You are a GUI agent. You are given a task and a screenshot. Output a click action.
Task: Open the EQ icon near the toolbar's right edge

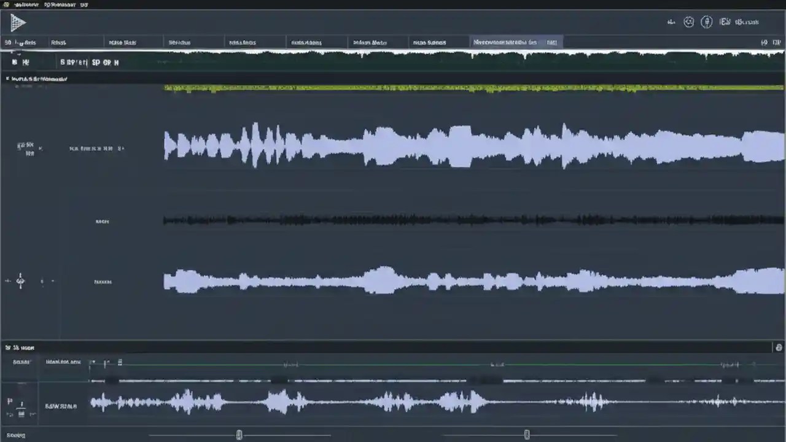725,21
